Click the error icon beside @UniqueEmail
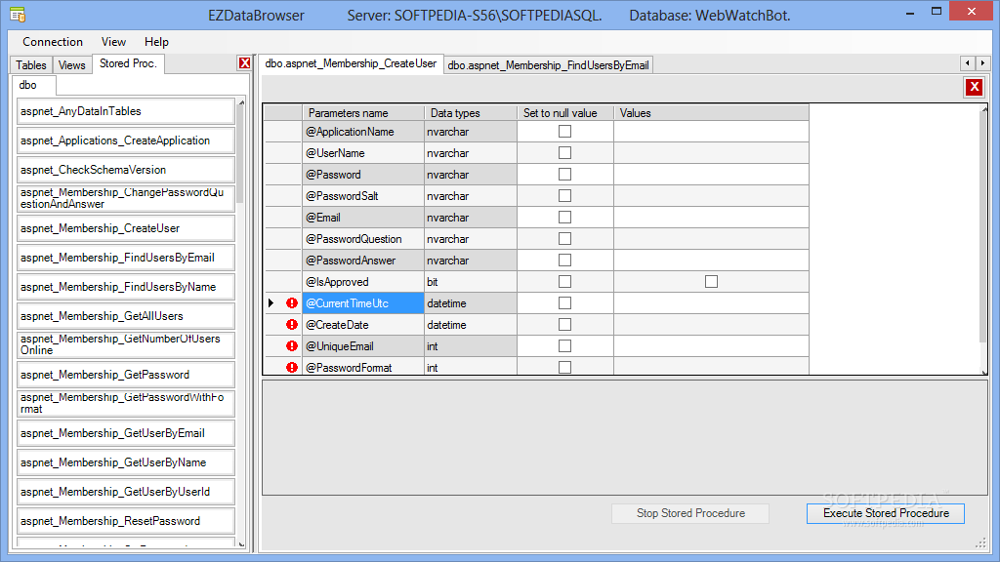 pos(292,346)
